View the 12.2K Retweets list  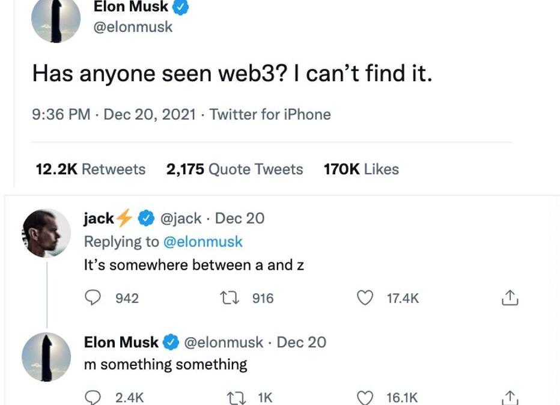[90, 169]
